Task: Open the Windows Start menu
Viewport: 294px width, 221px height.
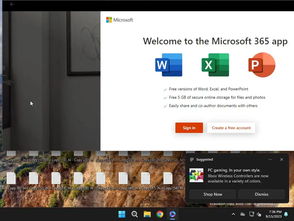Action: (122, 214)
